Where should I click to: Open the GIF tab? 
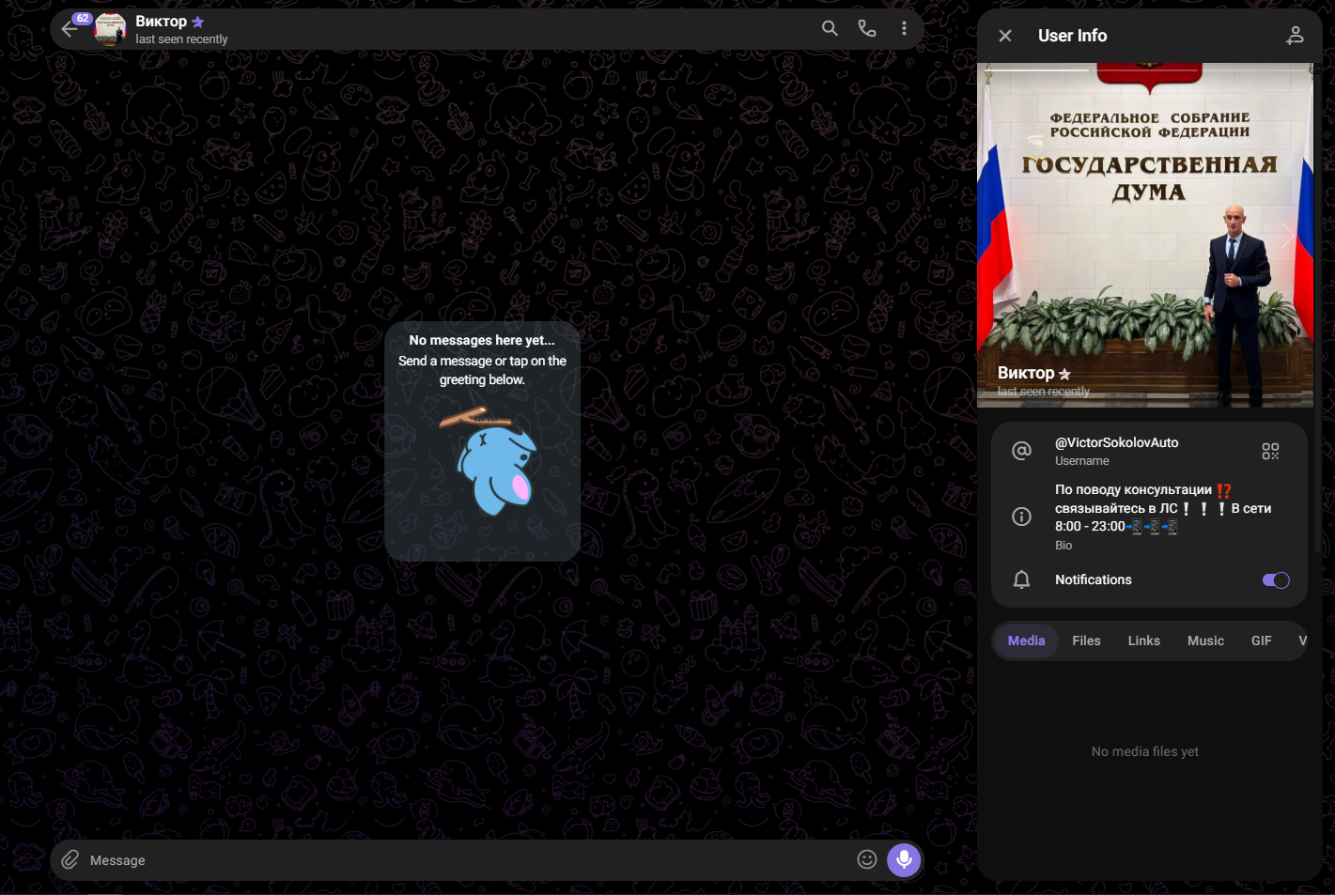coord(1261,640)
